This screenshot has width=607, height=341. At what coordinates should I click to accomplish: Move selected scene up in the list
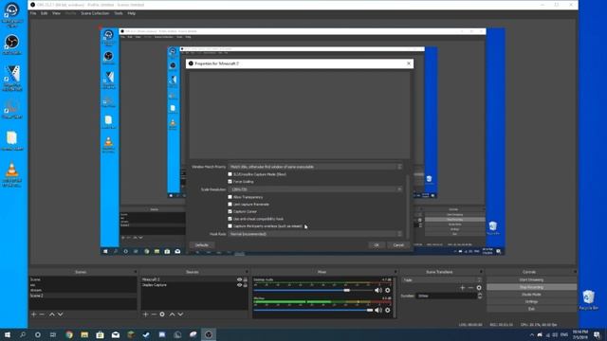pos(52,314)
